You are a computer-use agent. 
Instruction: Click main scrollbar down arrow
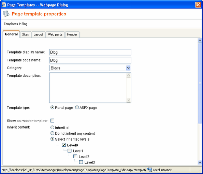point(200,162)
